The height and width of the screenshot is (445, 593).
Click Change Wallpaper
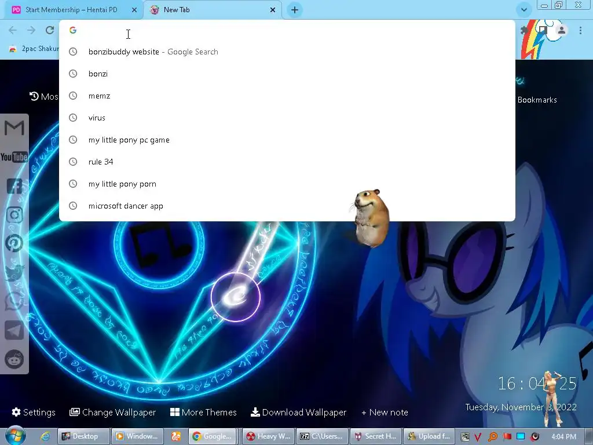click(x=113, y=412)
